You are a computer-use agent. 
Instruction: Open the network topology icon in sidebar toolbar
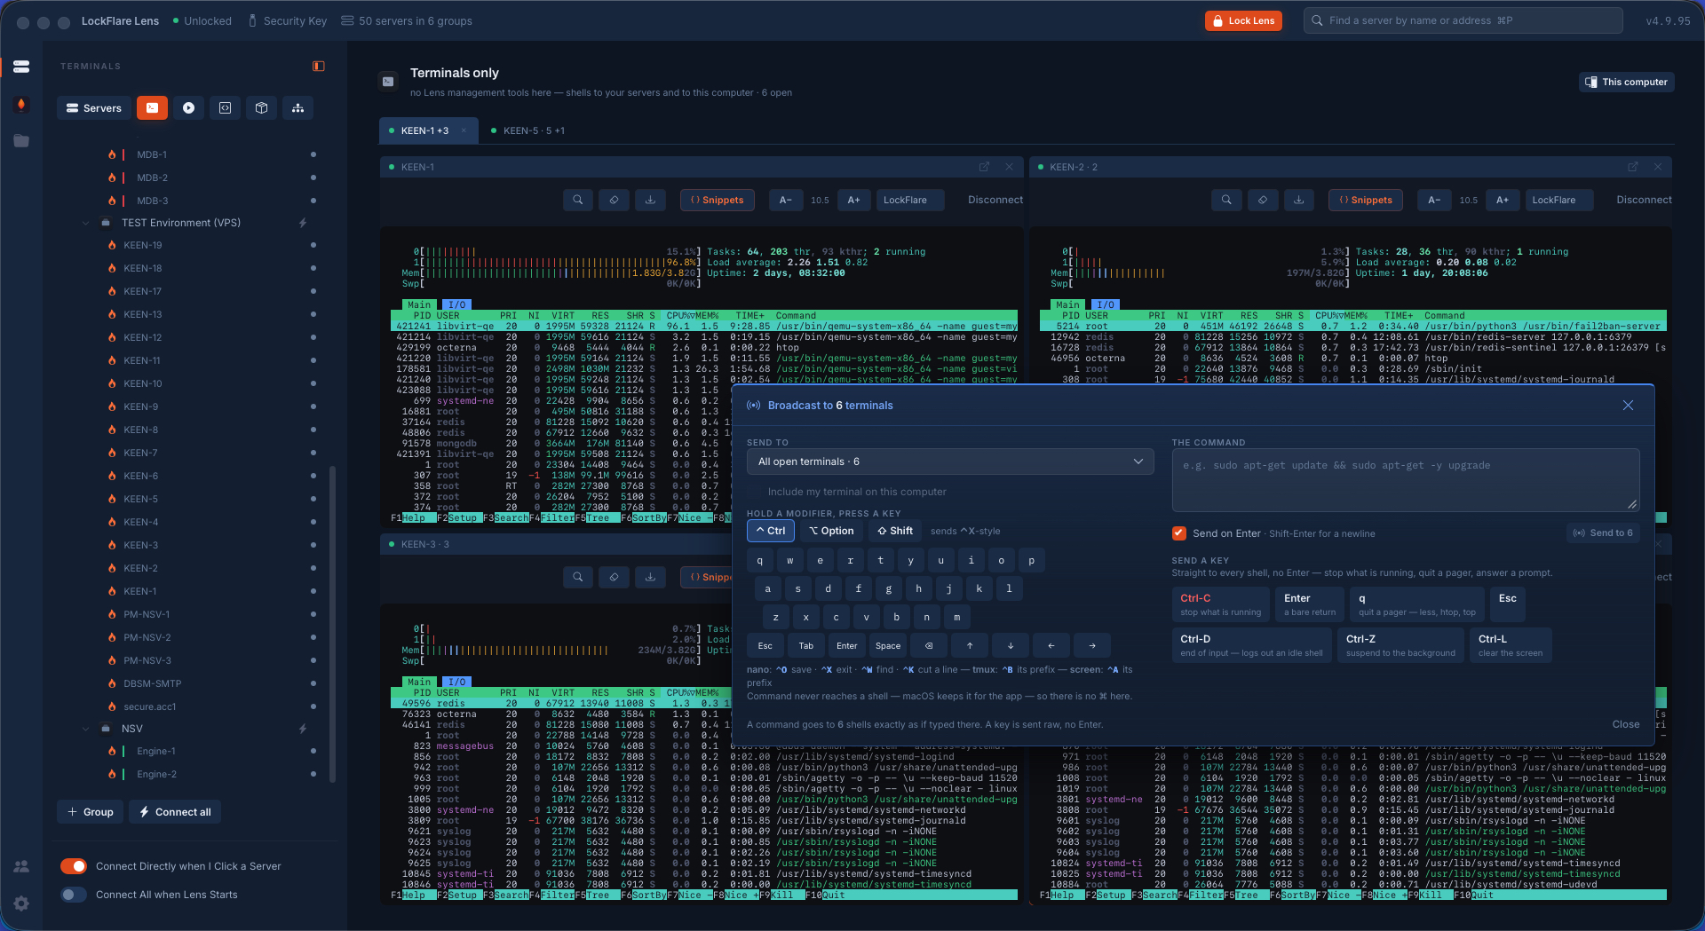click(297, 108)
